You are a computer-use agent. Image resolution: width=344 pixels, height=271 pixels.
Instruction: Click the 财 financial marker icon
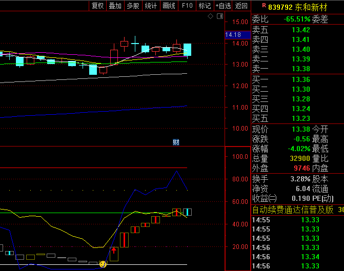(x=176, y=142)
